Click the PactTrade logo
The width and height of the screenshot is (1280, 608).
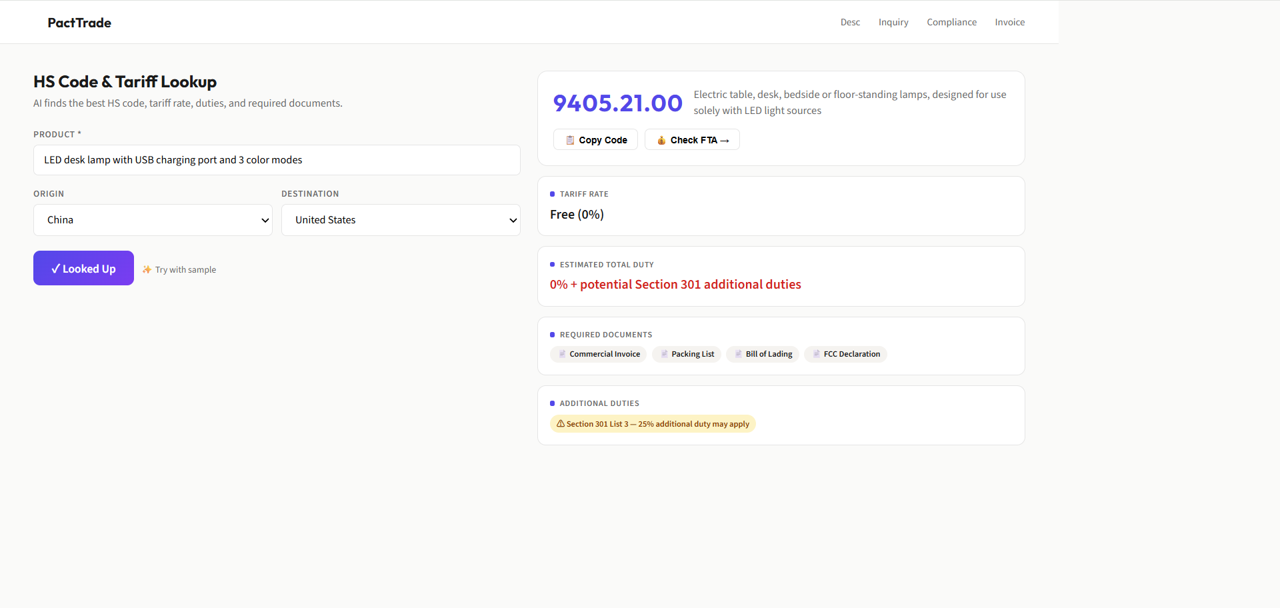click(79, 23)
